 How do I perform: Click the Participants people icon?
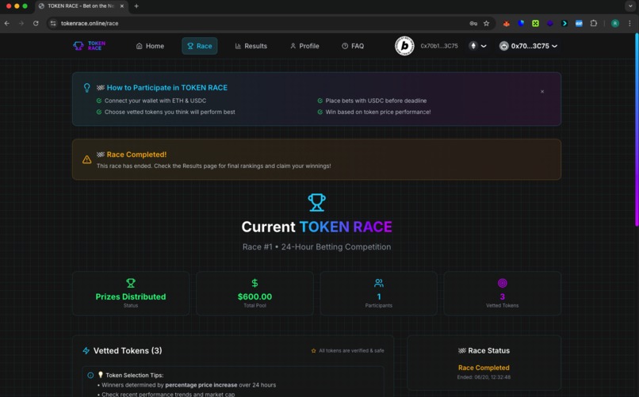[379, 283]
